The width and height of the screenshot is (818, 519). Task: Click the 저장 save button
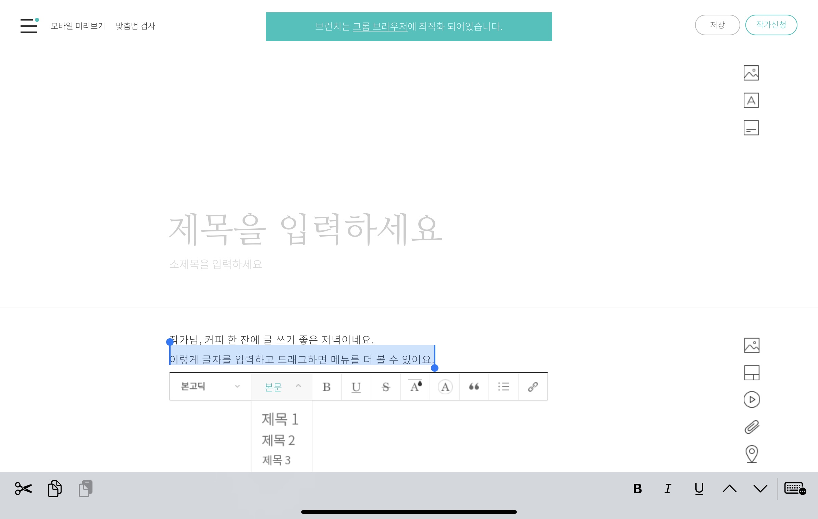pos(717,25)
